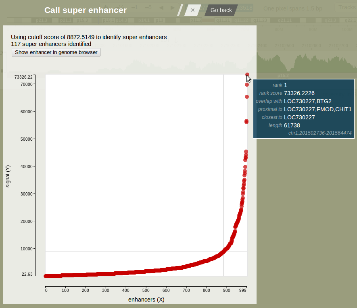Click the −1 zoom out icon
Screen dimensions: 357x308
[x=135, y=7]
